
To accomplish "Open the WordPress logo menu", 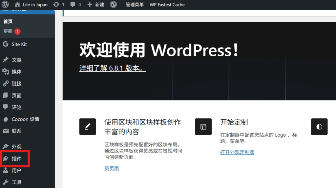I will pyautogui.click(x=5, y=5).
